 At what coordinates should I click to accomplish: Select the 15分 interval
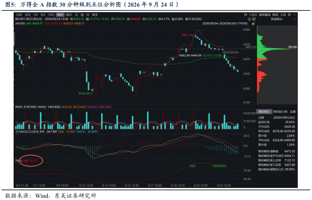(51, 15)
